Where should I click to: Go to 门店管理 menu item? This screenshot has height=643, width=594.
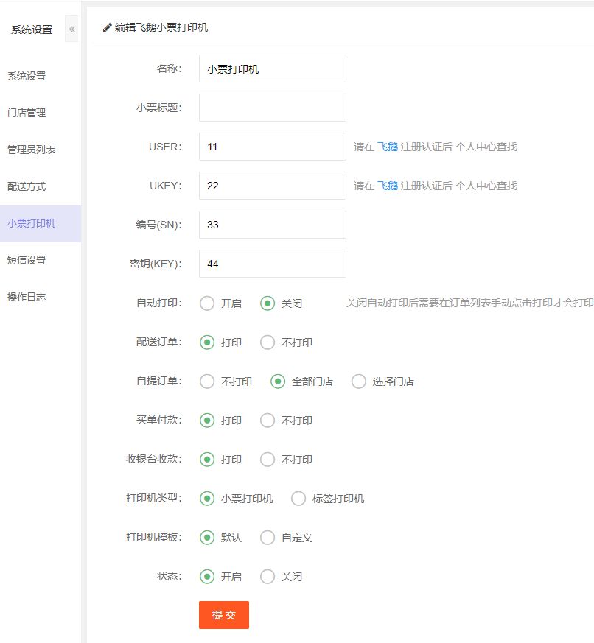pos(27,113)
